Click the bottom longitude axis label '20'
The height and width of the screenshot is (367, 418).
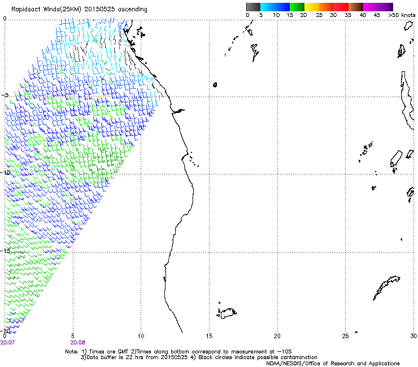[x=277, y=336]
